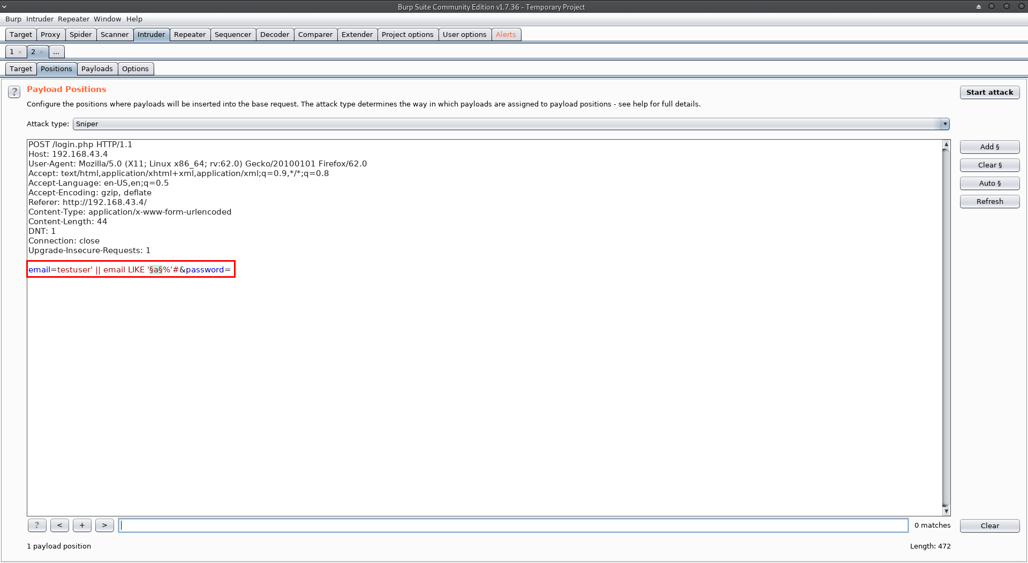Click the Connection: close header
Image resolution: width=1028 pixels, height=563 pixels.
64,241
